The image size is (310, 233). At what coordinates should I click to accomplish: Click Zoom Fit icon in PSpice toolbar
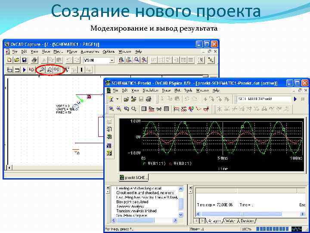pos(134,109)
